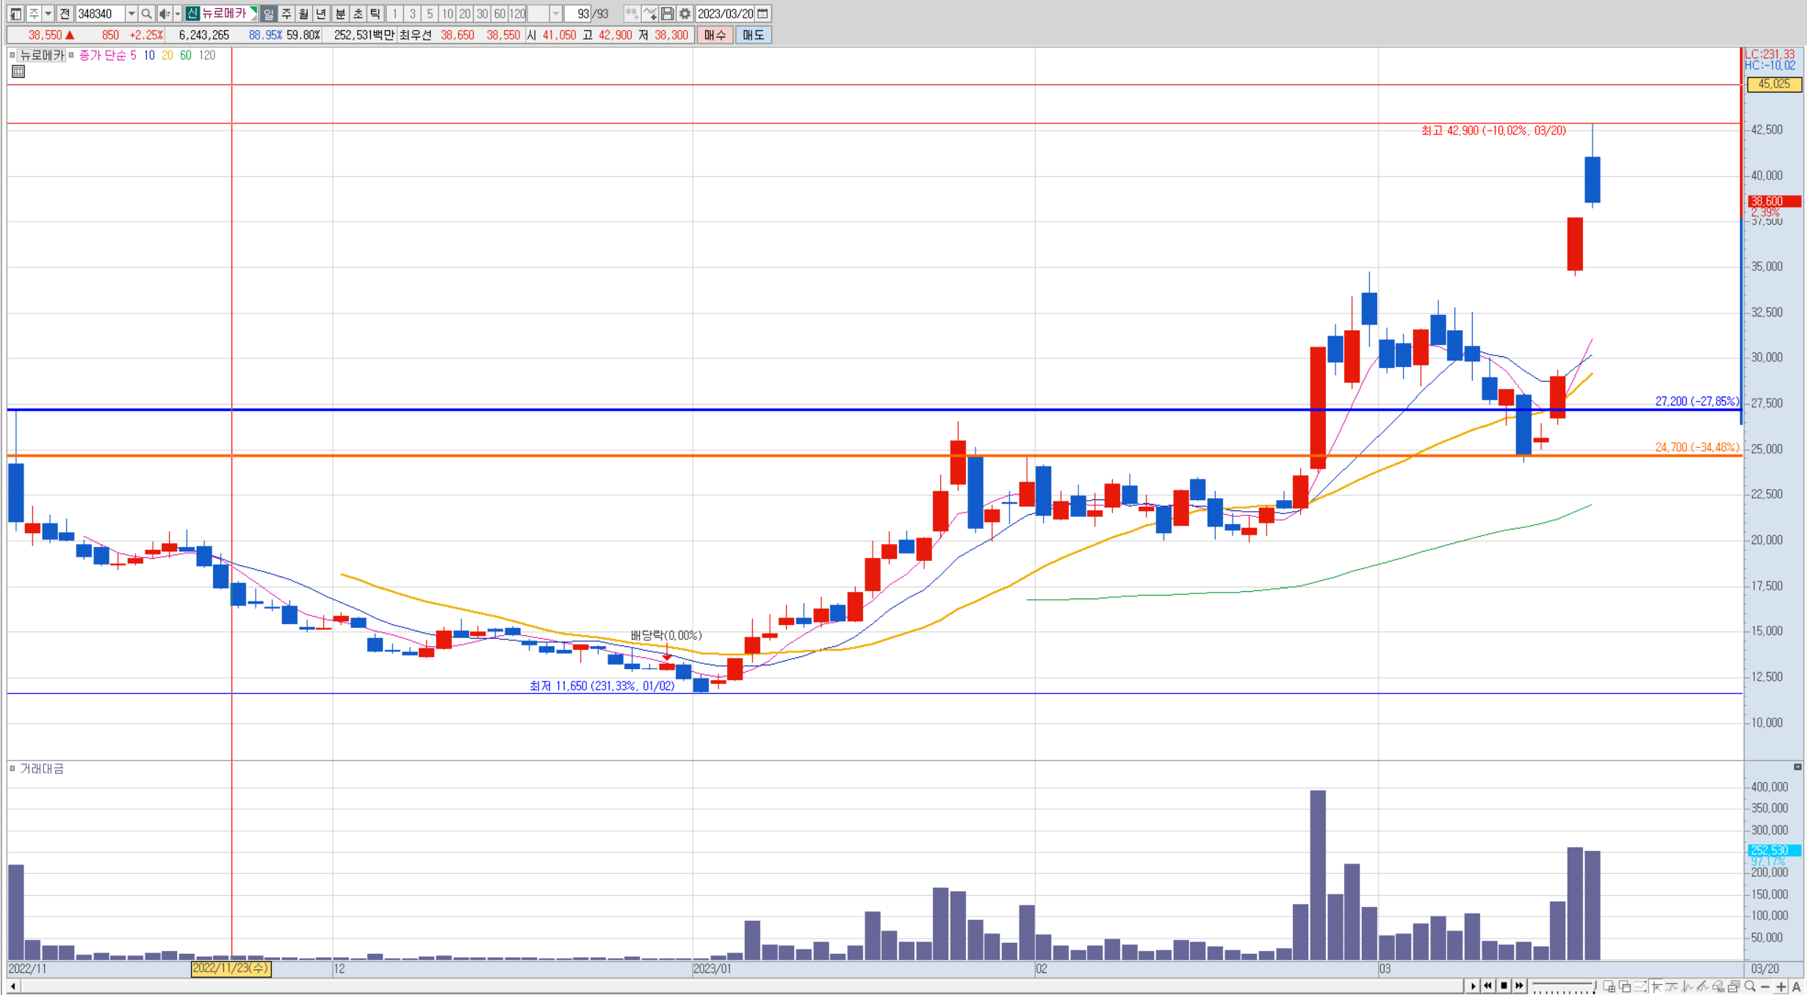Open chart settings gear icon
This screenshot has width=1807, height=995.
pos(685,14)
